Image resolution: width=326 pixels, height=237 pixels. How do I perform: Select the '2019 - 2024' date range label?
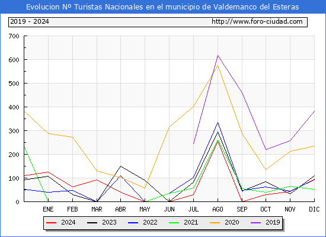point(30,21)
